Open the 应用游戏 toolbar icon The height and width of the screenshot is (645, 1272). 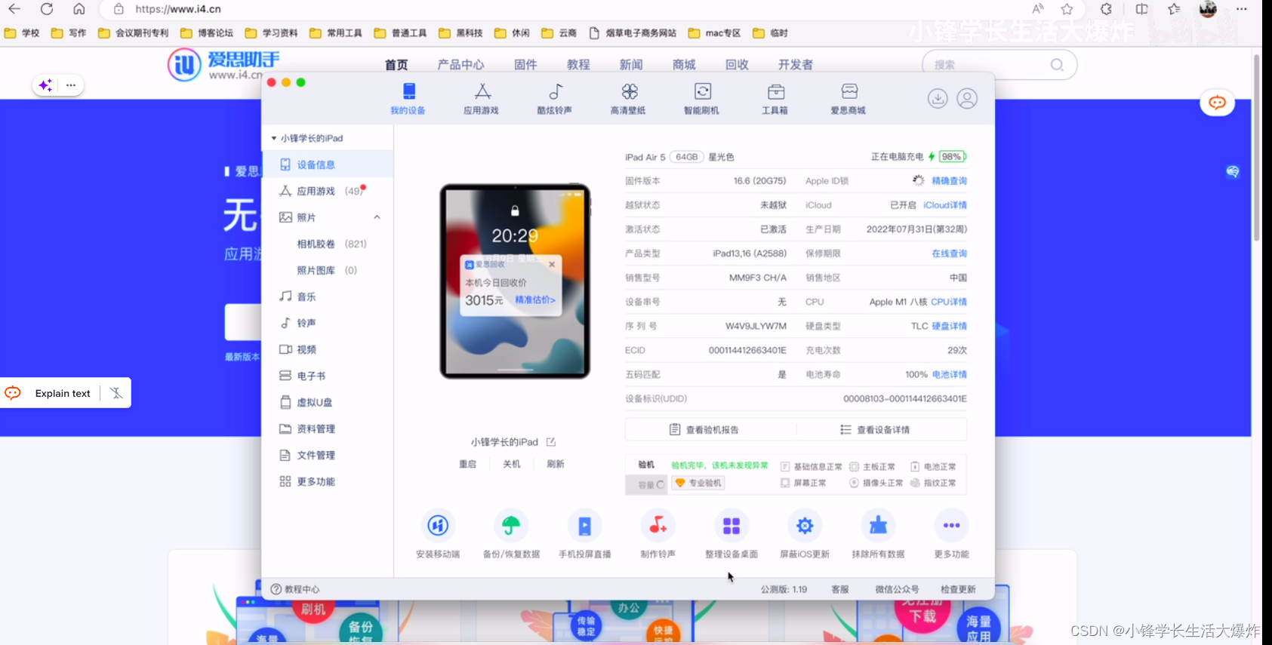tap(482, 91)
